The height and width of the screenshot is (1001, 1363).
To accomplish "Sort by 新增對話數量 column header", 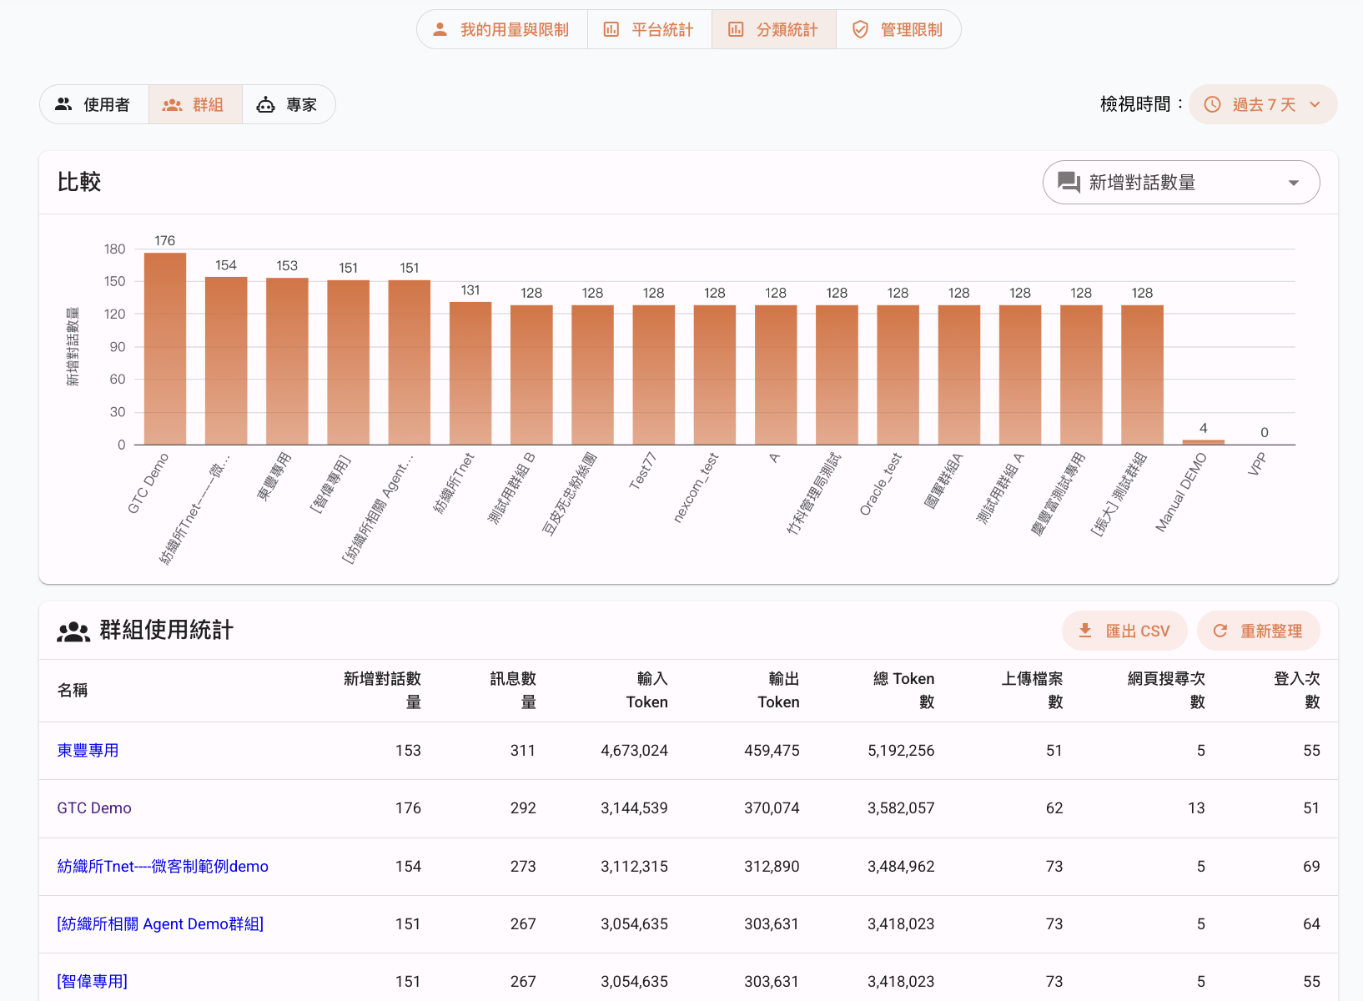I will (382, 690).
